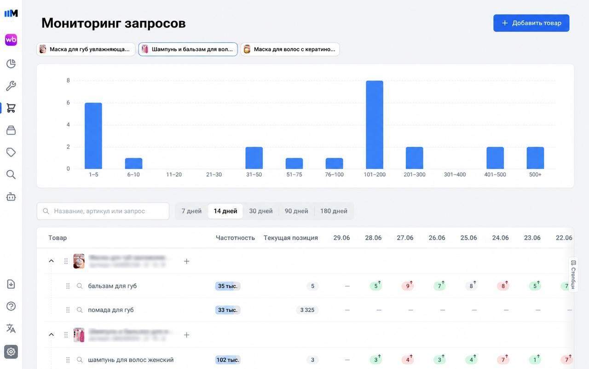This screenshot has height=369, width=589.
Task: Click the 500+ chart bar
Action: pos(535,158)
